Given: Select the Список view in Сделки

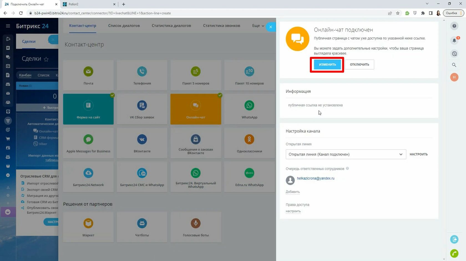Looking at the screenshot, I should coord(44,75).
